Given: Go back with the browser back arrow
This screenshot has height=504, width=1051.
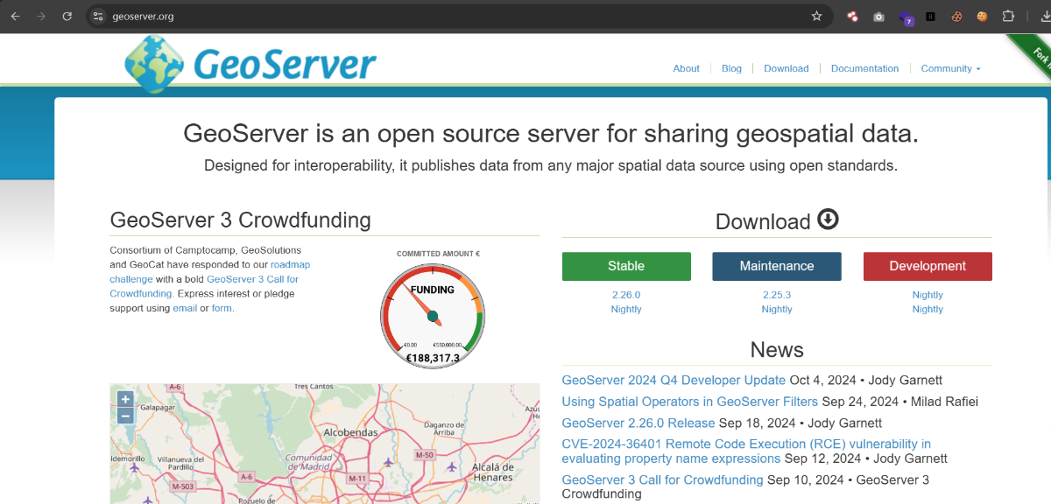Looking at the screenshot, I should click(15, 16).
